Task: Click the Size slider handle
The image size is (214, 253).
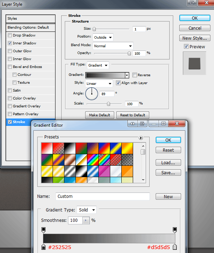Action: 94,29
